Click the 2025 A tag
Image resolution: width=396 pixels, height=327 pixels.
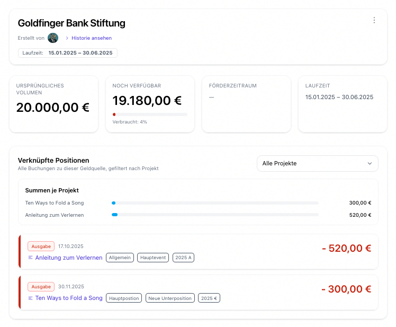[x=184, y=258]
